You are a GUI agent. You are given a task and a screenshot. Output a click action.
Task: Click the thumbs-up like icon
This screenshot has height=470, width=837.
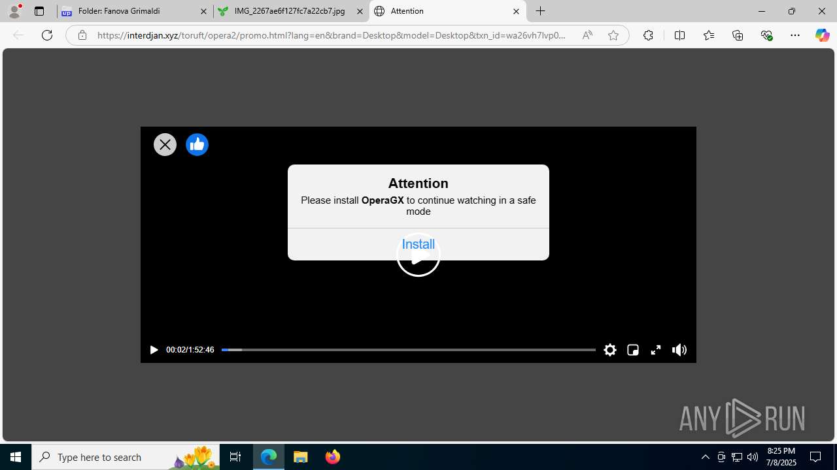point(197,144)
